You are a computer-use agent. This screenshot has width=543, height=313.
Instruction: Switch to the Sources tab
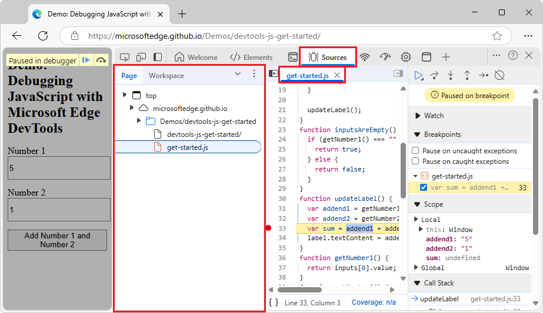[x=328, y=57]
